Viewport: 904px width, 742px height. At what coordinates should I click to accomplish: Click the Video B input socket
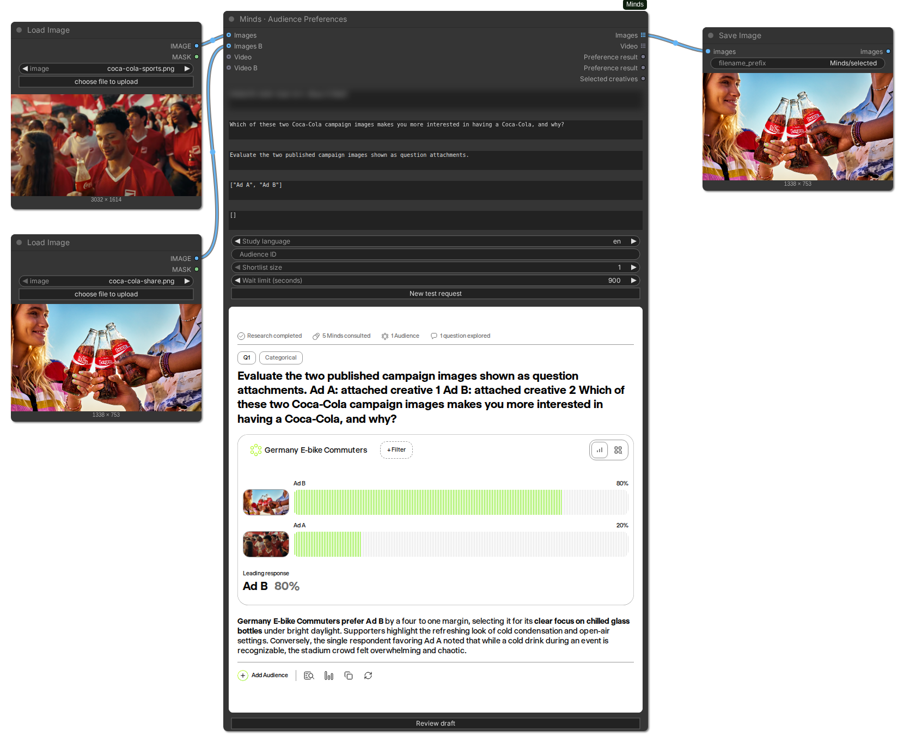point(229,68)
